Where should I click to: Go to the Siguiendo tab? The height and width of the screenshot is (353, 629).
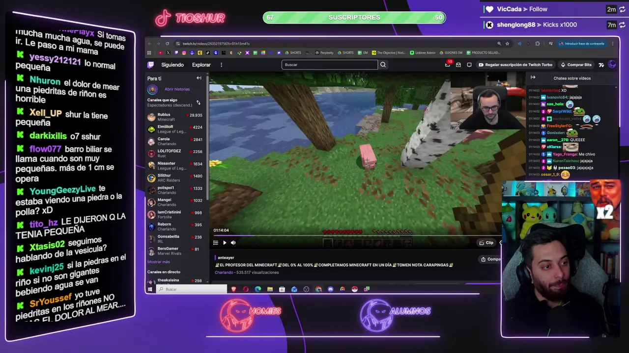(x=172, y=65)
